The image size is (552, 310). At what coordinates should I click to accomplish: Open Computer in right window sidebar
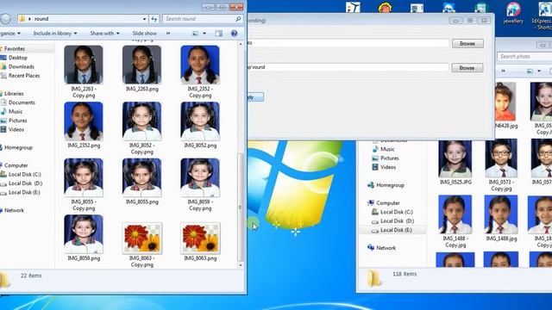[x=387, y=203]
